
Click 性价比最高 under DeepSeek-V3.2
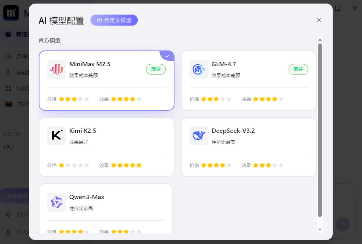click(x=223, y=142)
